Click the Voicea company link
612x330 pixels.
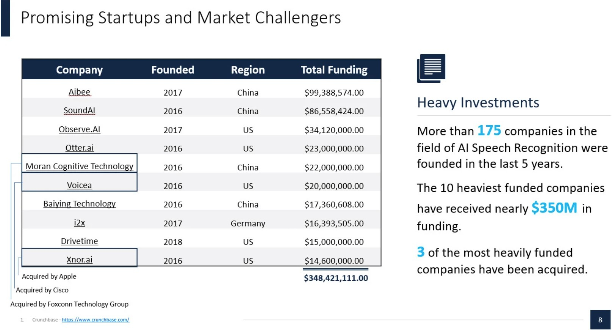pos(80,185)
